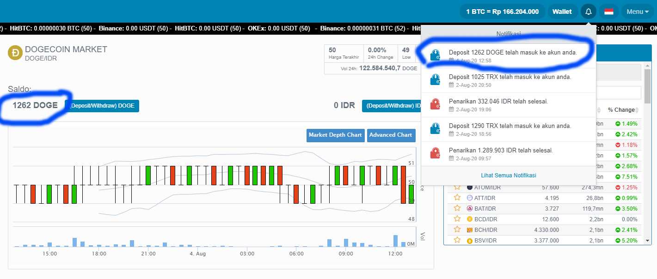The image size is (657, 279).
Task: Click the ATT/IDR coin icon
Action: [x=470, y=198]
